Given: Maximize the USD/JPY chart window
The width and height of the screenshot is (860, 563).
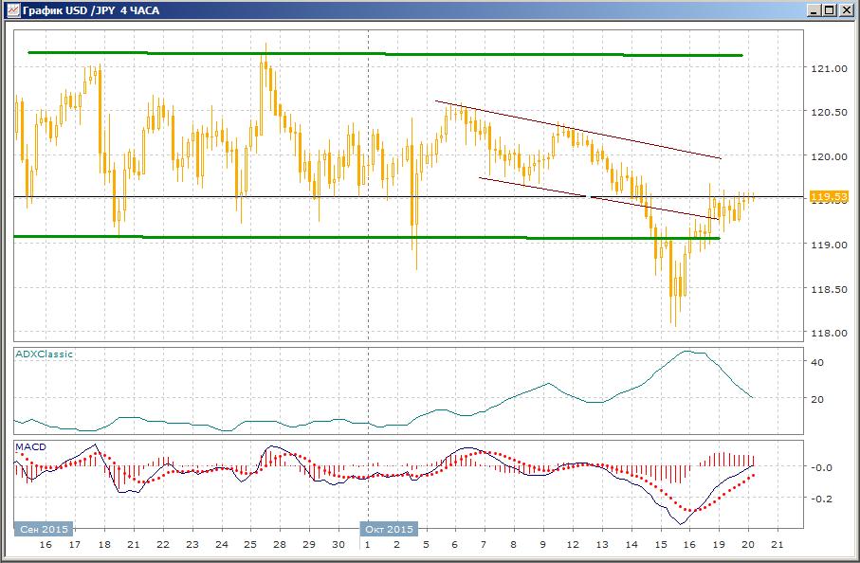Looking at the screenshot, I should (x=829, y=9).
